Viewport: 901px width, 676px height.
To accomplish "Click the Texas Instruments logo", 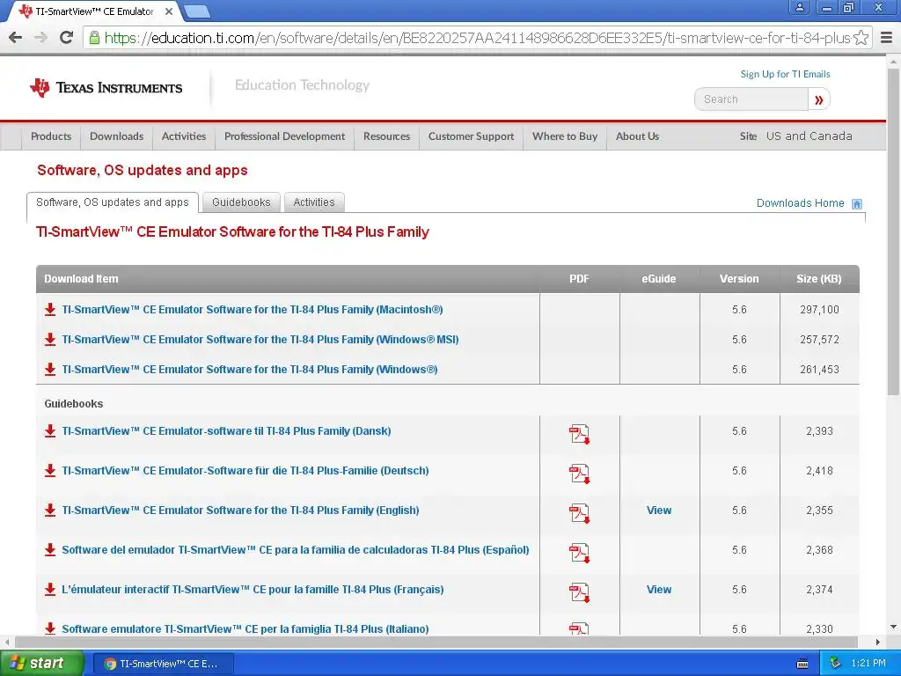I will pos(106,87).
